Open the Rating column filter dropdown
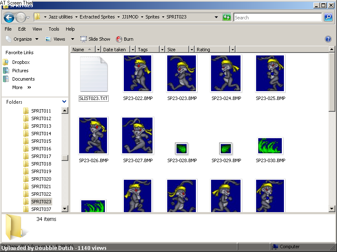 233,50
